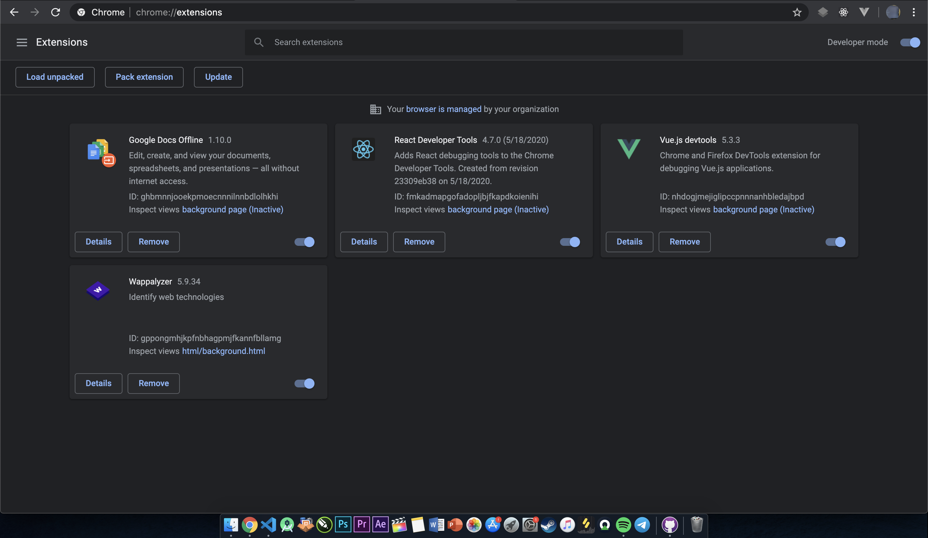Turn off Developer mode
The height and width of the screenshot is (538, 928).
point(910,42)
